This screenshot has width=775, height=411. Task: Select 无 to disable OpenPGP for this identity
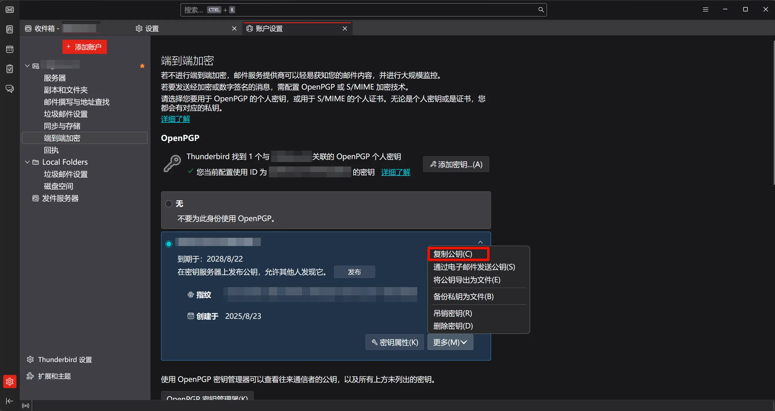168,203
